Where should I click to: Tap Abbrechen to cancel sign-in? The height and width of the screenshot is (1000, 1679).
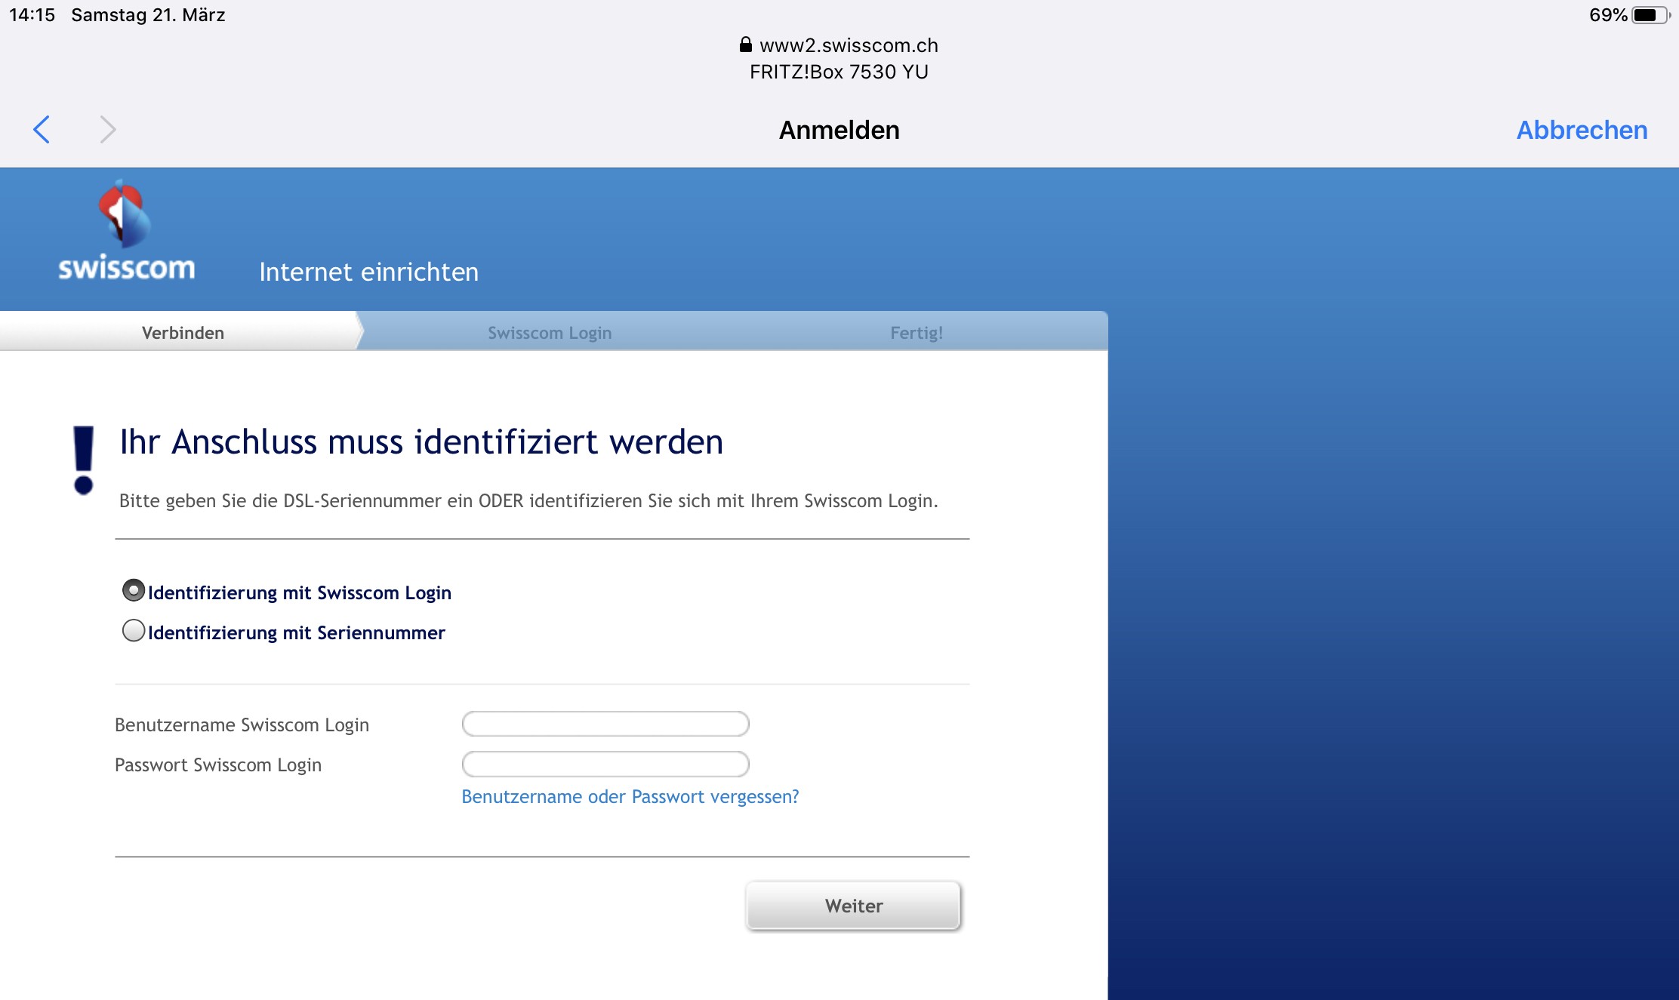1582,130
